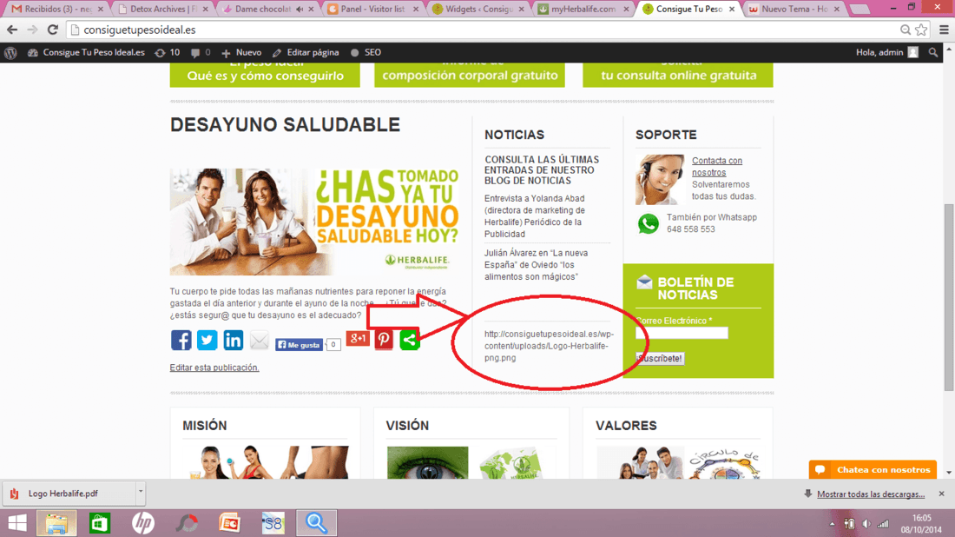Open comments bubble in admin bar
The image size is (955, 537).
tap(201, 52)
